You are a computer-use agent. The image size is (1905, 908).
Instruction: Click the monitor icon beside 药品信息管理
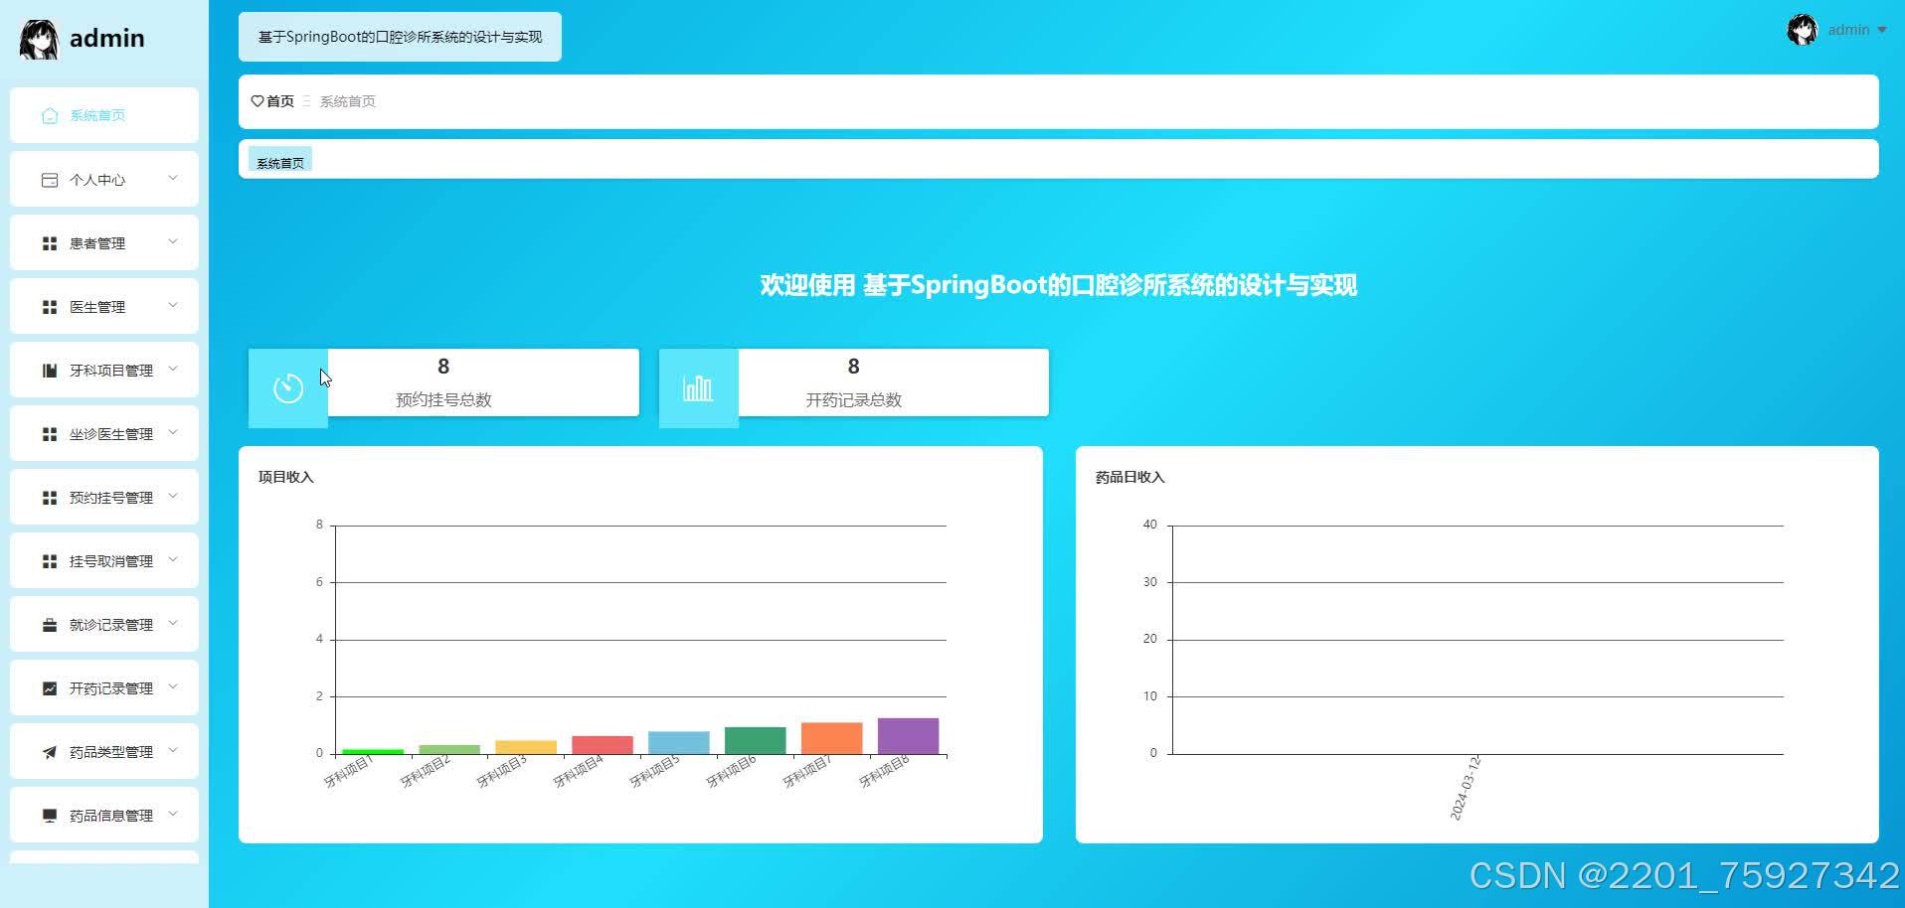coord(50,816)
